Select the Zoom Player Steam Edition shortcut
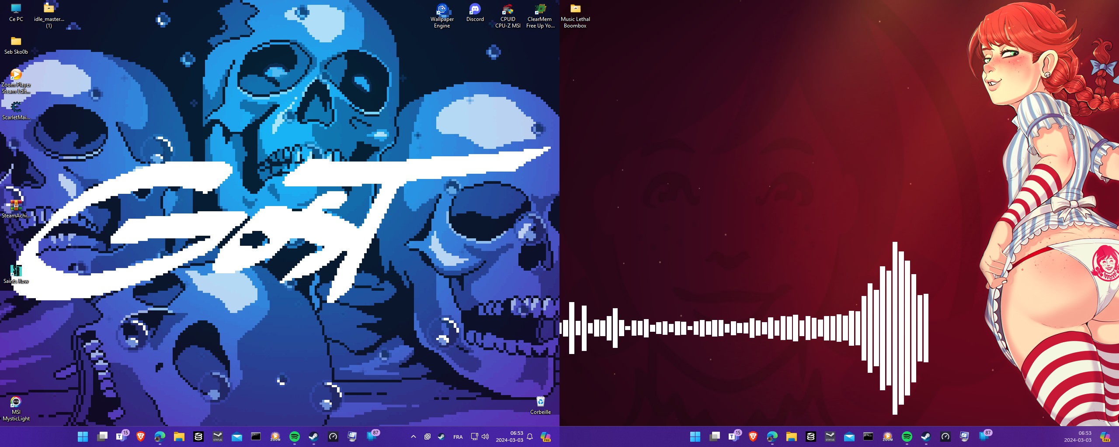Image resolution: width=1119 pixels, height=447 pixels. click(16, 81)
